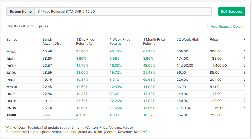This screenshot has height=139, width=252.
Task: Click the PEGE symbol link
Action: click(11, 80)
